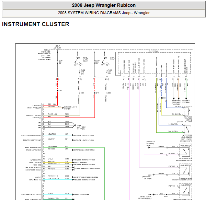Click the "DRIVER COURTESY LMP" pin label

pyautogui.click(x=32, y=140)
